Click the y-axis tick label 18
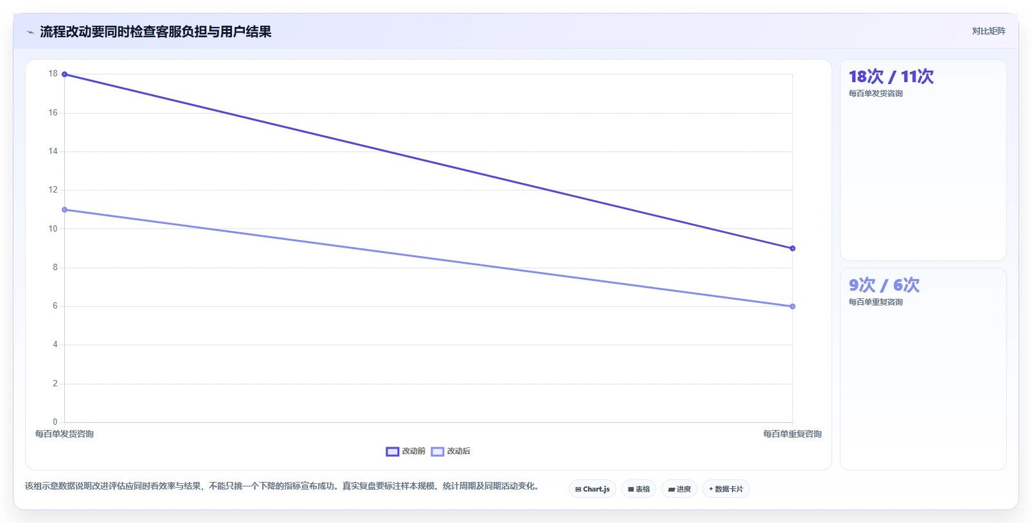This screenshot has height=523, width=1032. pos(53,74)
